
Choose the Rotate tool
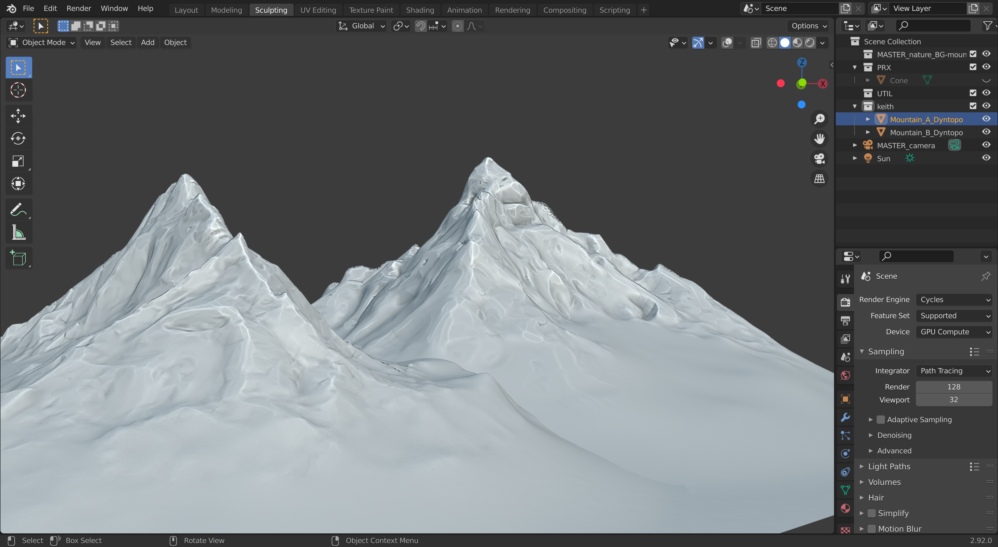click(x=18, y=138)
